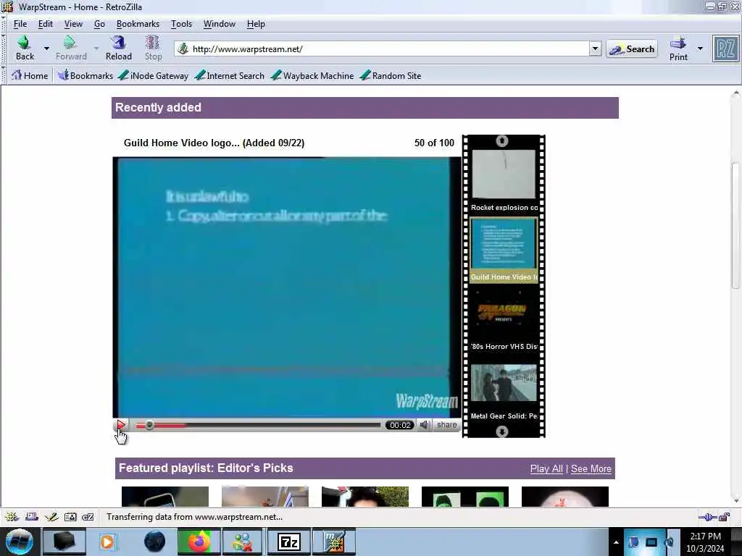
Task: Open the Navigator icon in status bar
Action: [12, 517]
